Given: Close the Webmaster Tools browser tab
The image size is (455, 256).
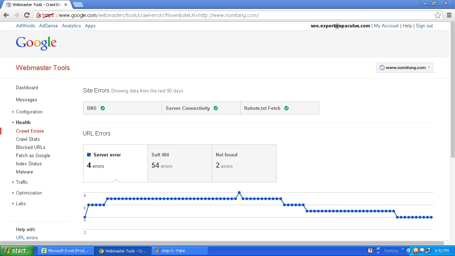Looking at the screenshot, I should pyautogui.click(x=66, y=5).
